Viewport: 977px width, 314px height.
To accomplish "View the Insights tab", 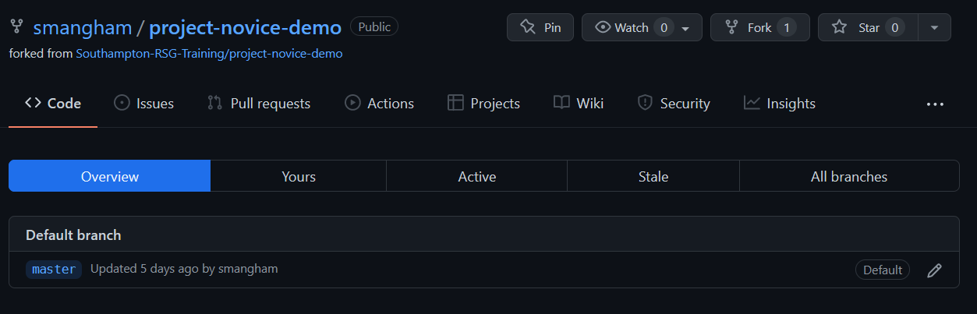I will coord(780,104).
